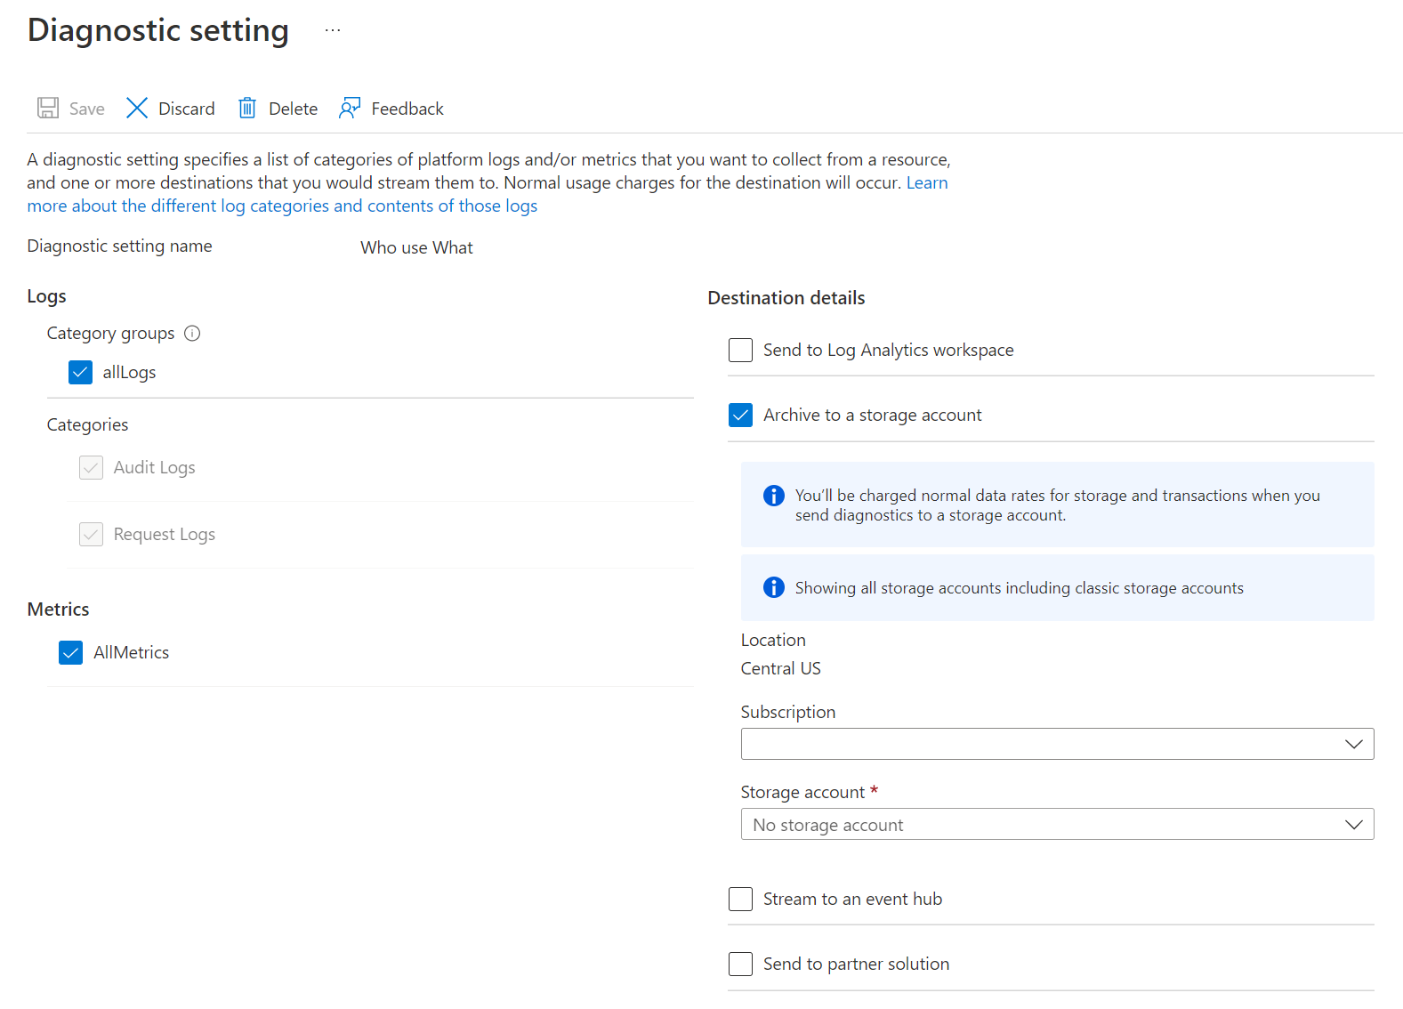Enable Stream to an event hub
Screen dimensions: 1403x1009
click(740, 900)
